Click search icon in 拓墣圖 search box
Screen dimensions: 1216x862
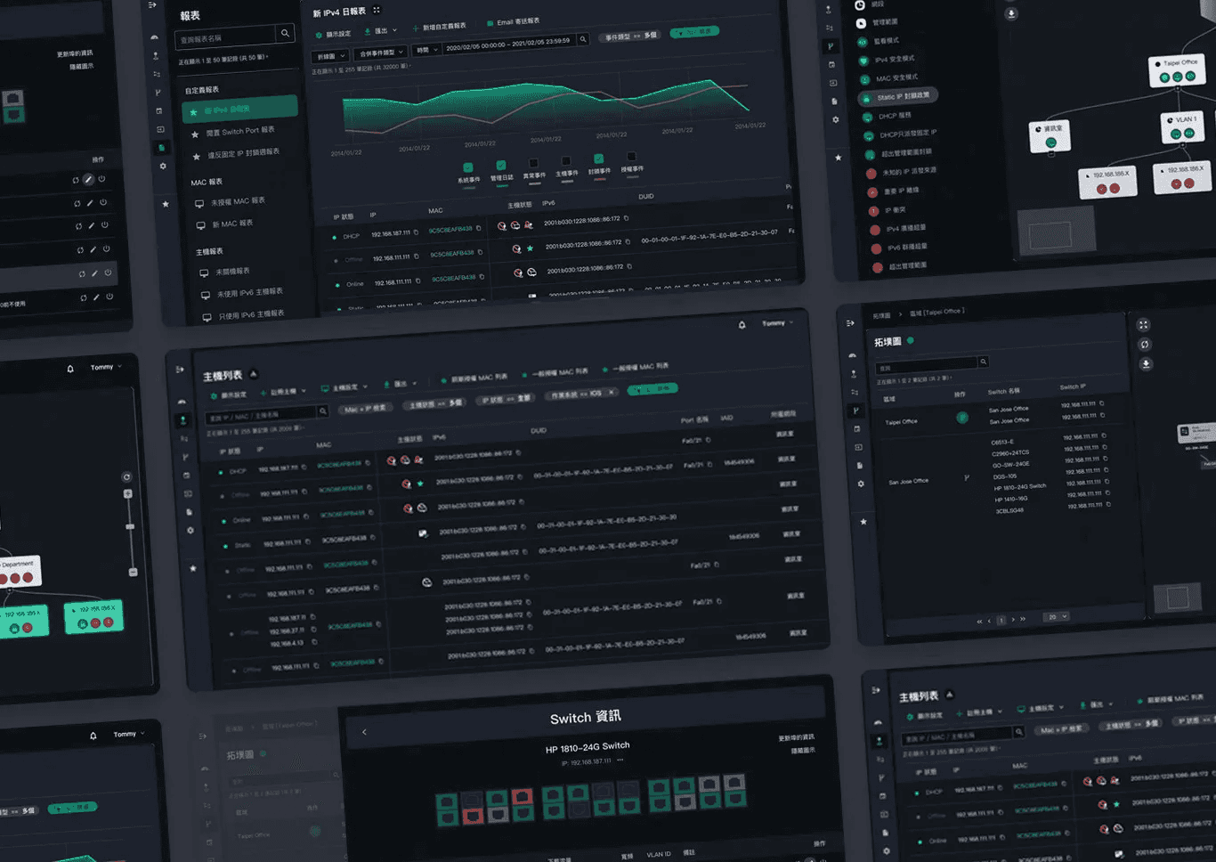coord(983,362)
